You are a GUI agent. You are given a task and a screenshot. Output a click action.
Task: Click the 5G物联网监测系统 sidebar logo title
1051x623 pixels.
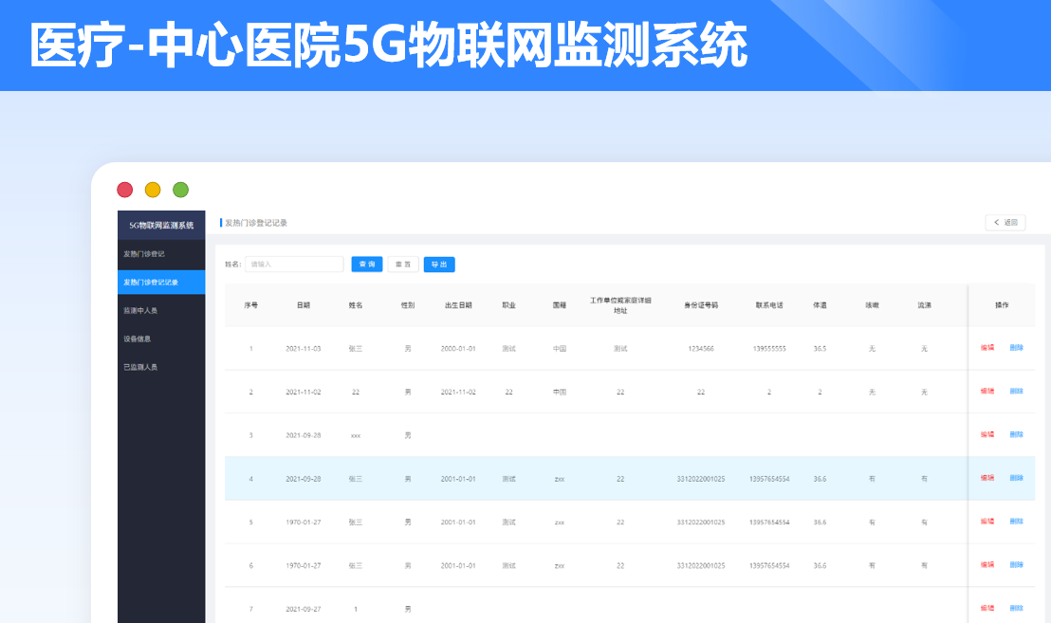tap(161, 225)
